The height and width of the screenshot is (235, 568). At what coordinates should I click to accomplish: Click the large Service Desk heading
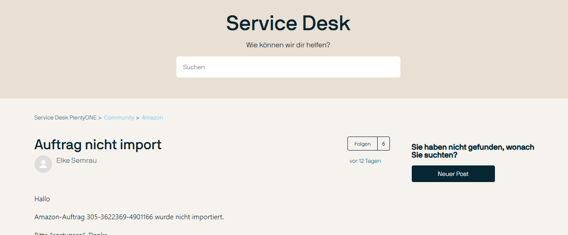point(288,23)
